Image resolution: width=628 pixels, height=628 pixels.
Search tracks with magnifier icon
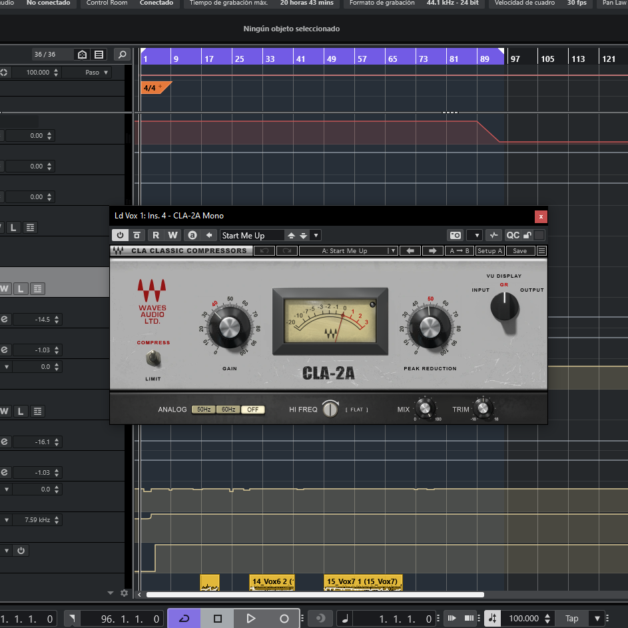coord(122,54)
